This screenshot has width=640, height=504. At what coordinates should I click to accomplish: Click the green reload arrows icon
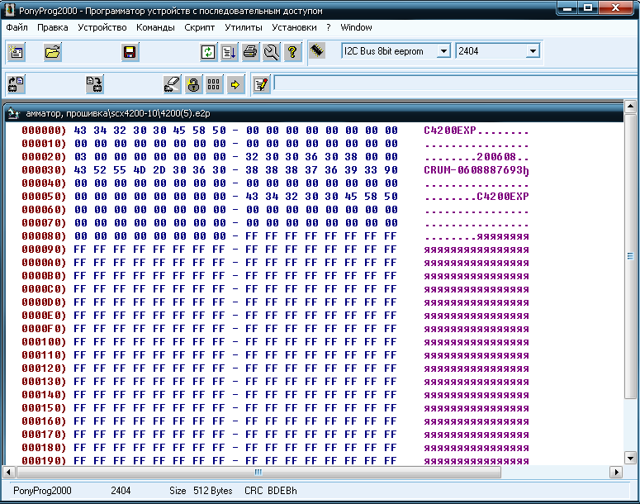pyautogui.click(x=208, y=52)
